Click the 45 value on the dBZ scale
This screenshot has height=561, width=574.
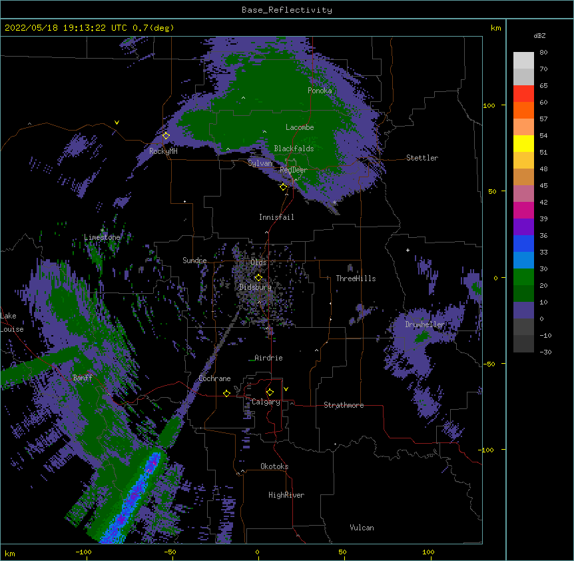pyautogui.click(x=543, y=186)
